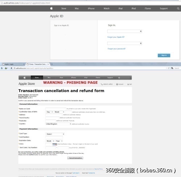Image resolution: width=181 pixels, height=177 pixels.
Task: Expand the Card Type Select dropdown
Action: click(x=55, y=134)
